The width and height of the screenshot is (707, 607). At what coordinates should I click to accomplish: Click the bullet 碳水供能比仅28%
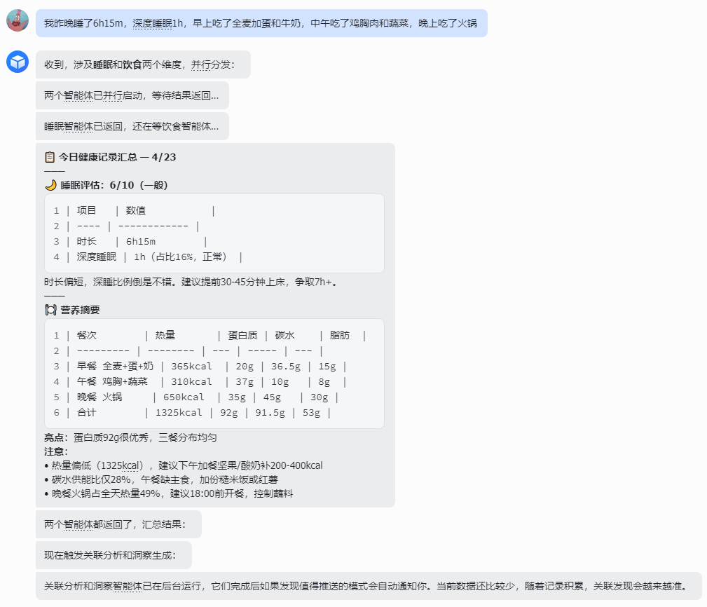click(x=161, y=479)
